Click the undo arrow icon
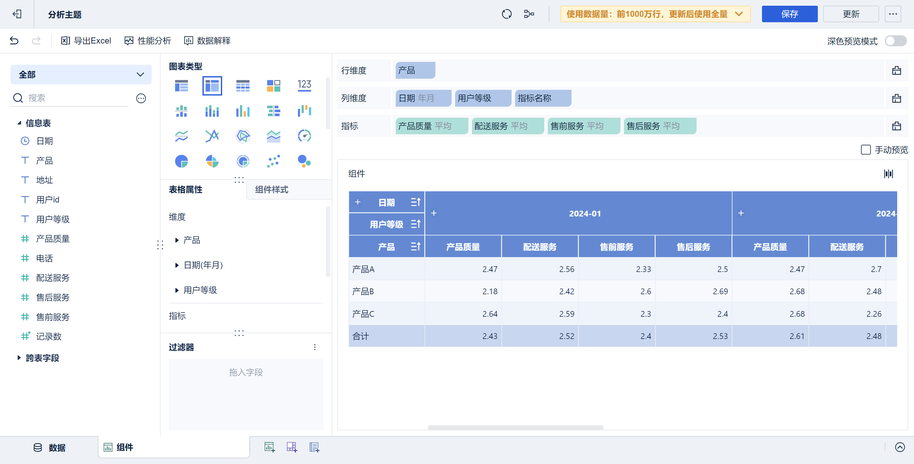The image size is (914, 464). pyautogui.click(x=14, y=41)
